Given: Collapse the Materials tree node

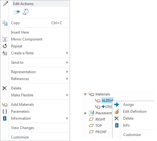Looking at the screenshot, I should (x=85, y=94).
